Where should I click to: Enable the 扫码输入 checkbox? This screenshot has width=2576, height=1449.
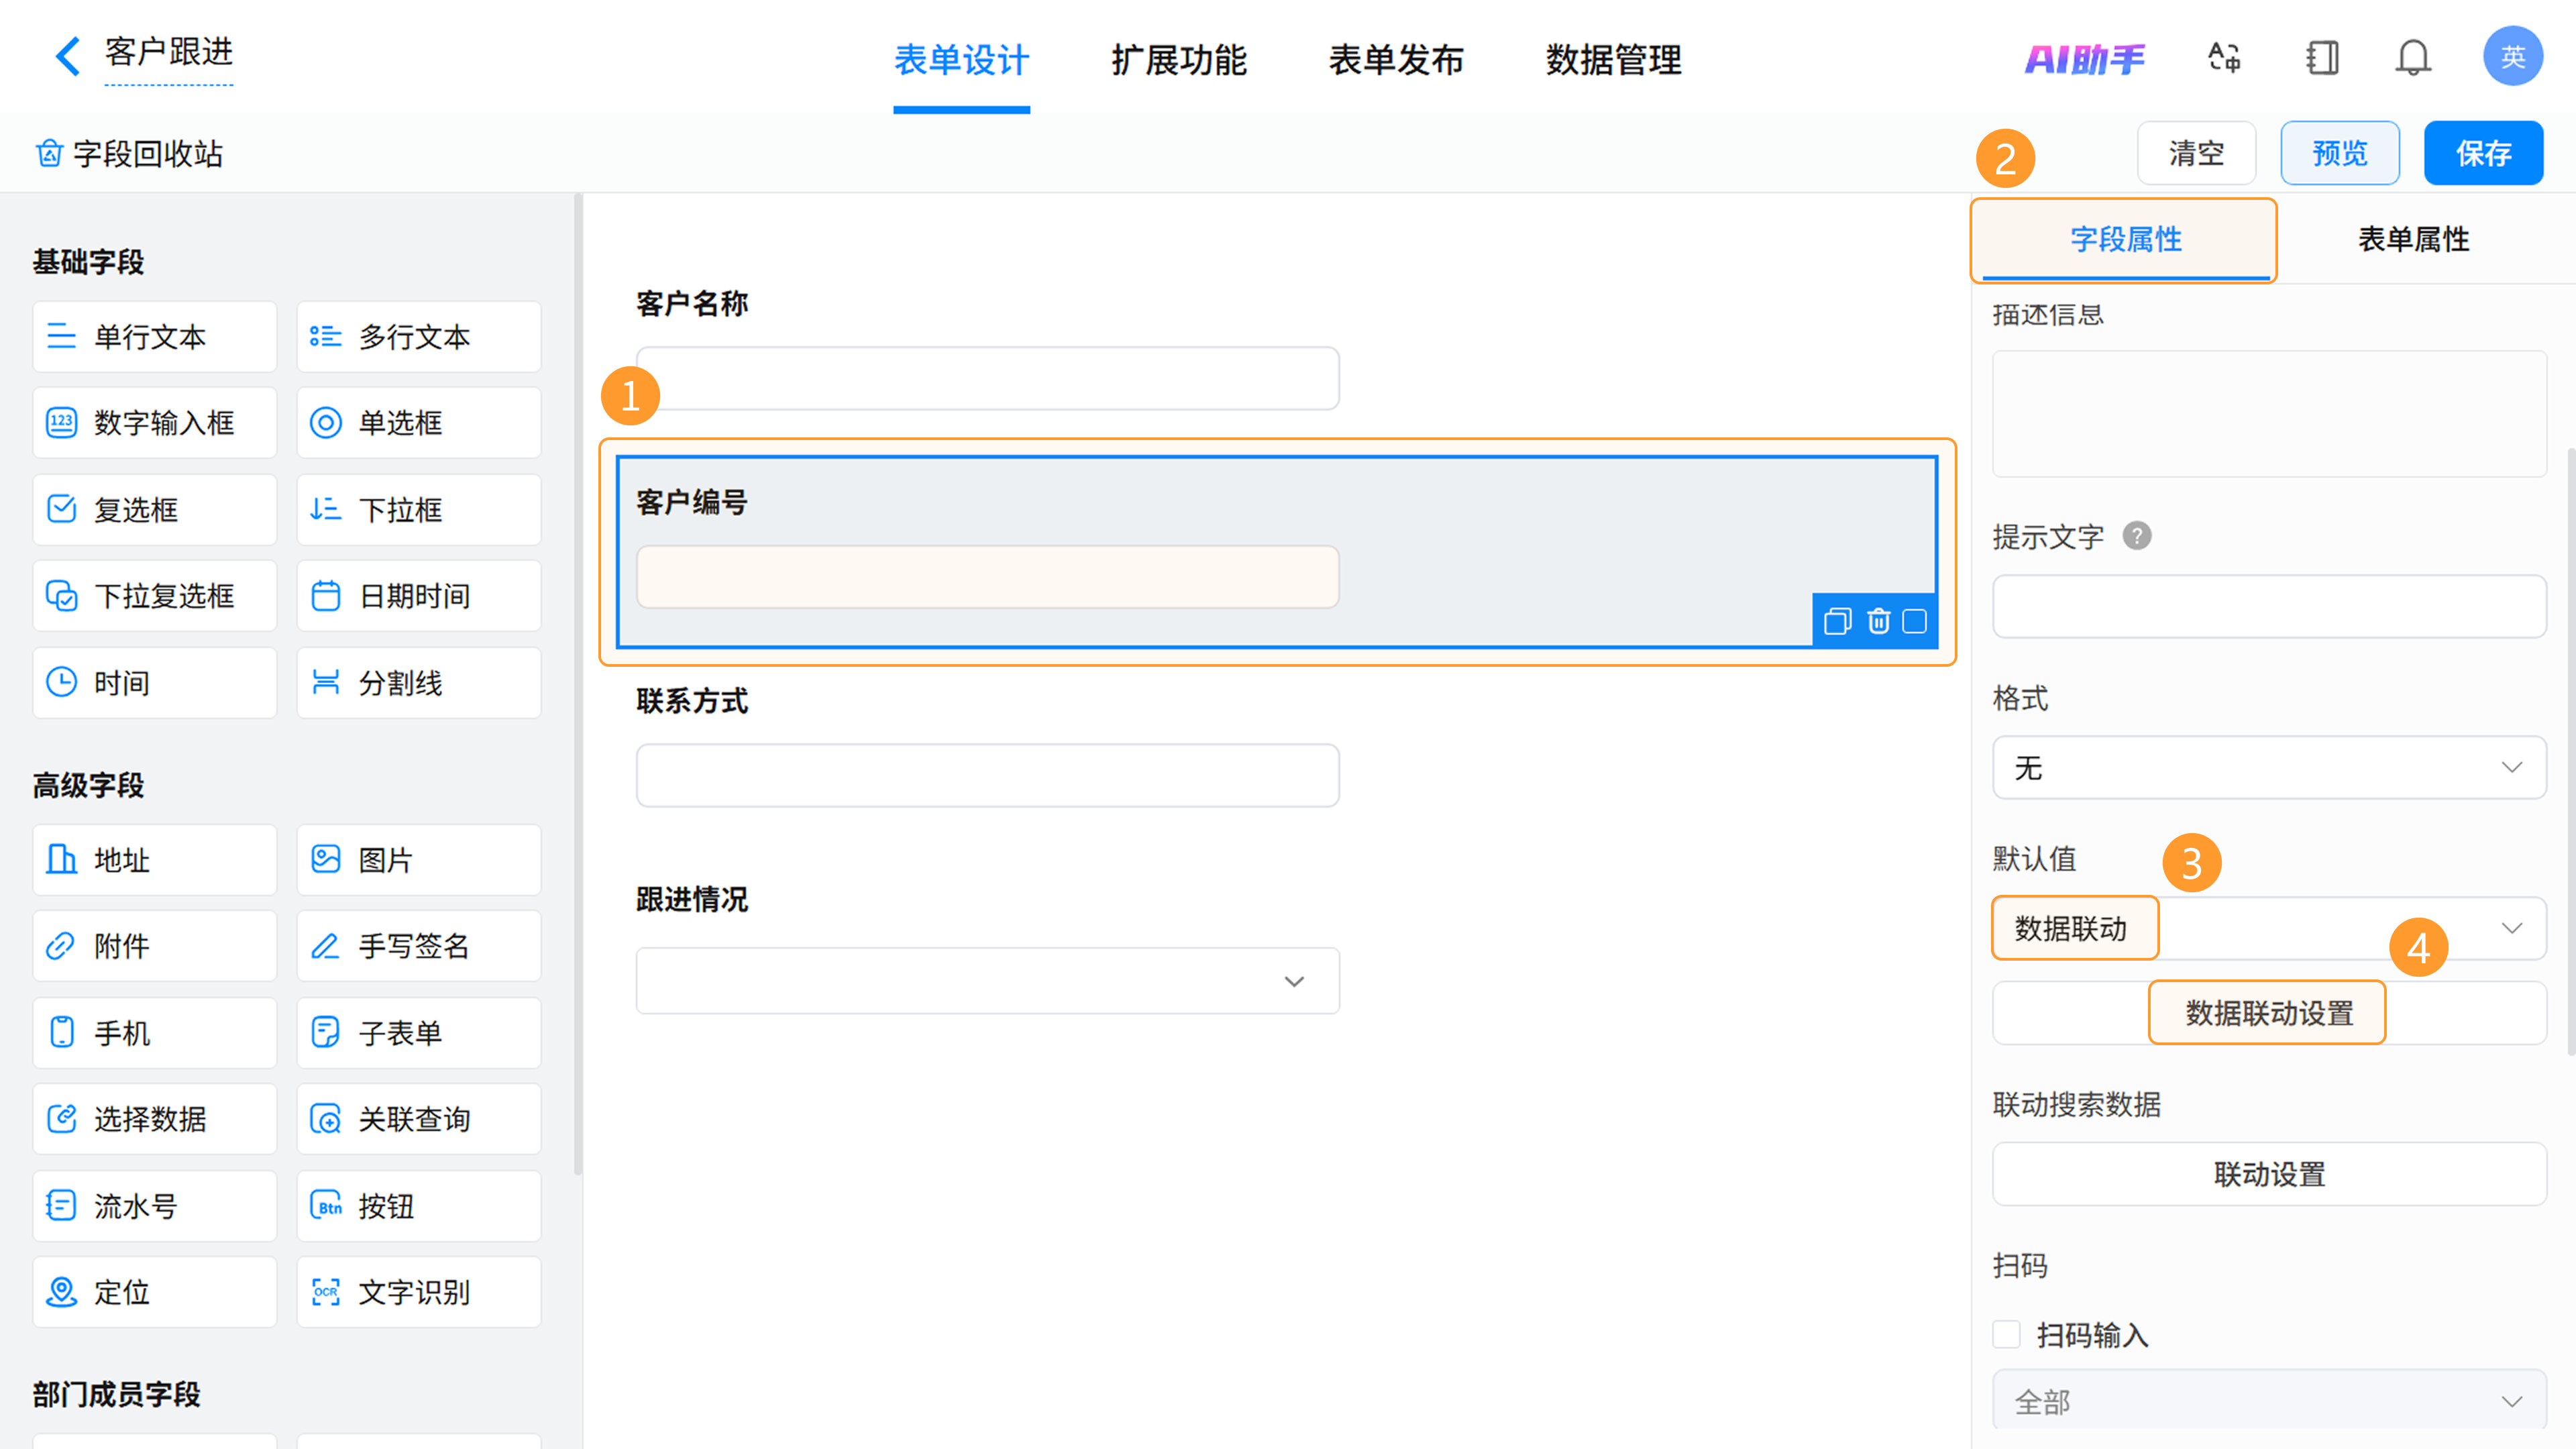coord(2006,1334)
